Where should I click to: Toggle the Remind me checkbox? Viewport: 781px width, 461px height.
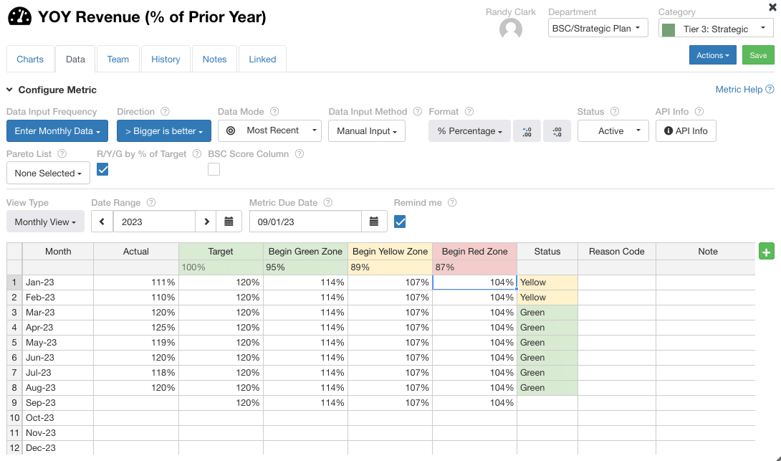coord(400,222)
